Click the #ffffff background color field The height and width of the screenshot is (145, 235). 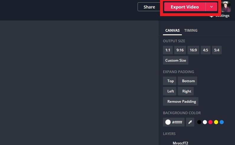point(174,122)
